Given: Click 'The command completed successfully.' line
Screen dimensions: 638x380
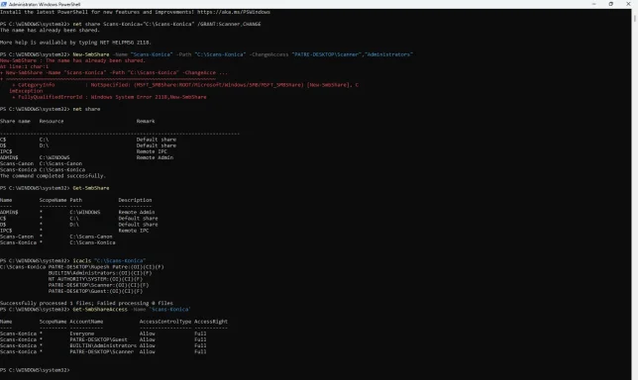Looking at the screenshot, I should [x=53, y=176].
